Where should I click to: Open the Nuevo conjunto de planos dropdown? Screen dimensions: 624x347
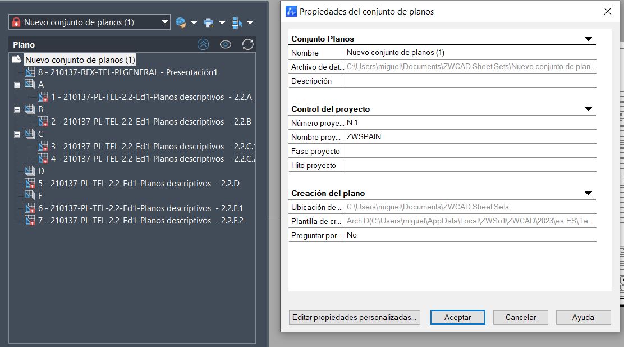point(165,22)
